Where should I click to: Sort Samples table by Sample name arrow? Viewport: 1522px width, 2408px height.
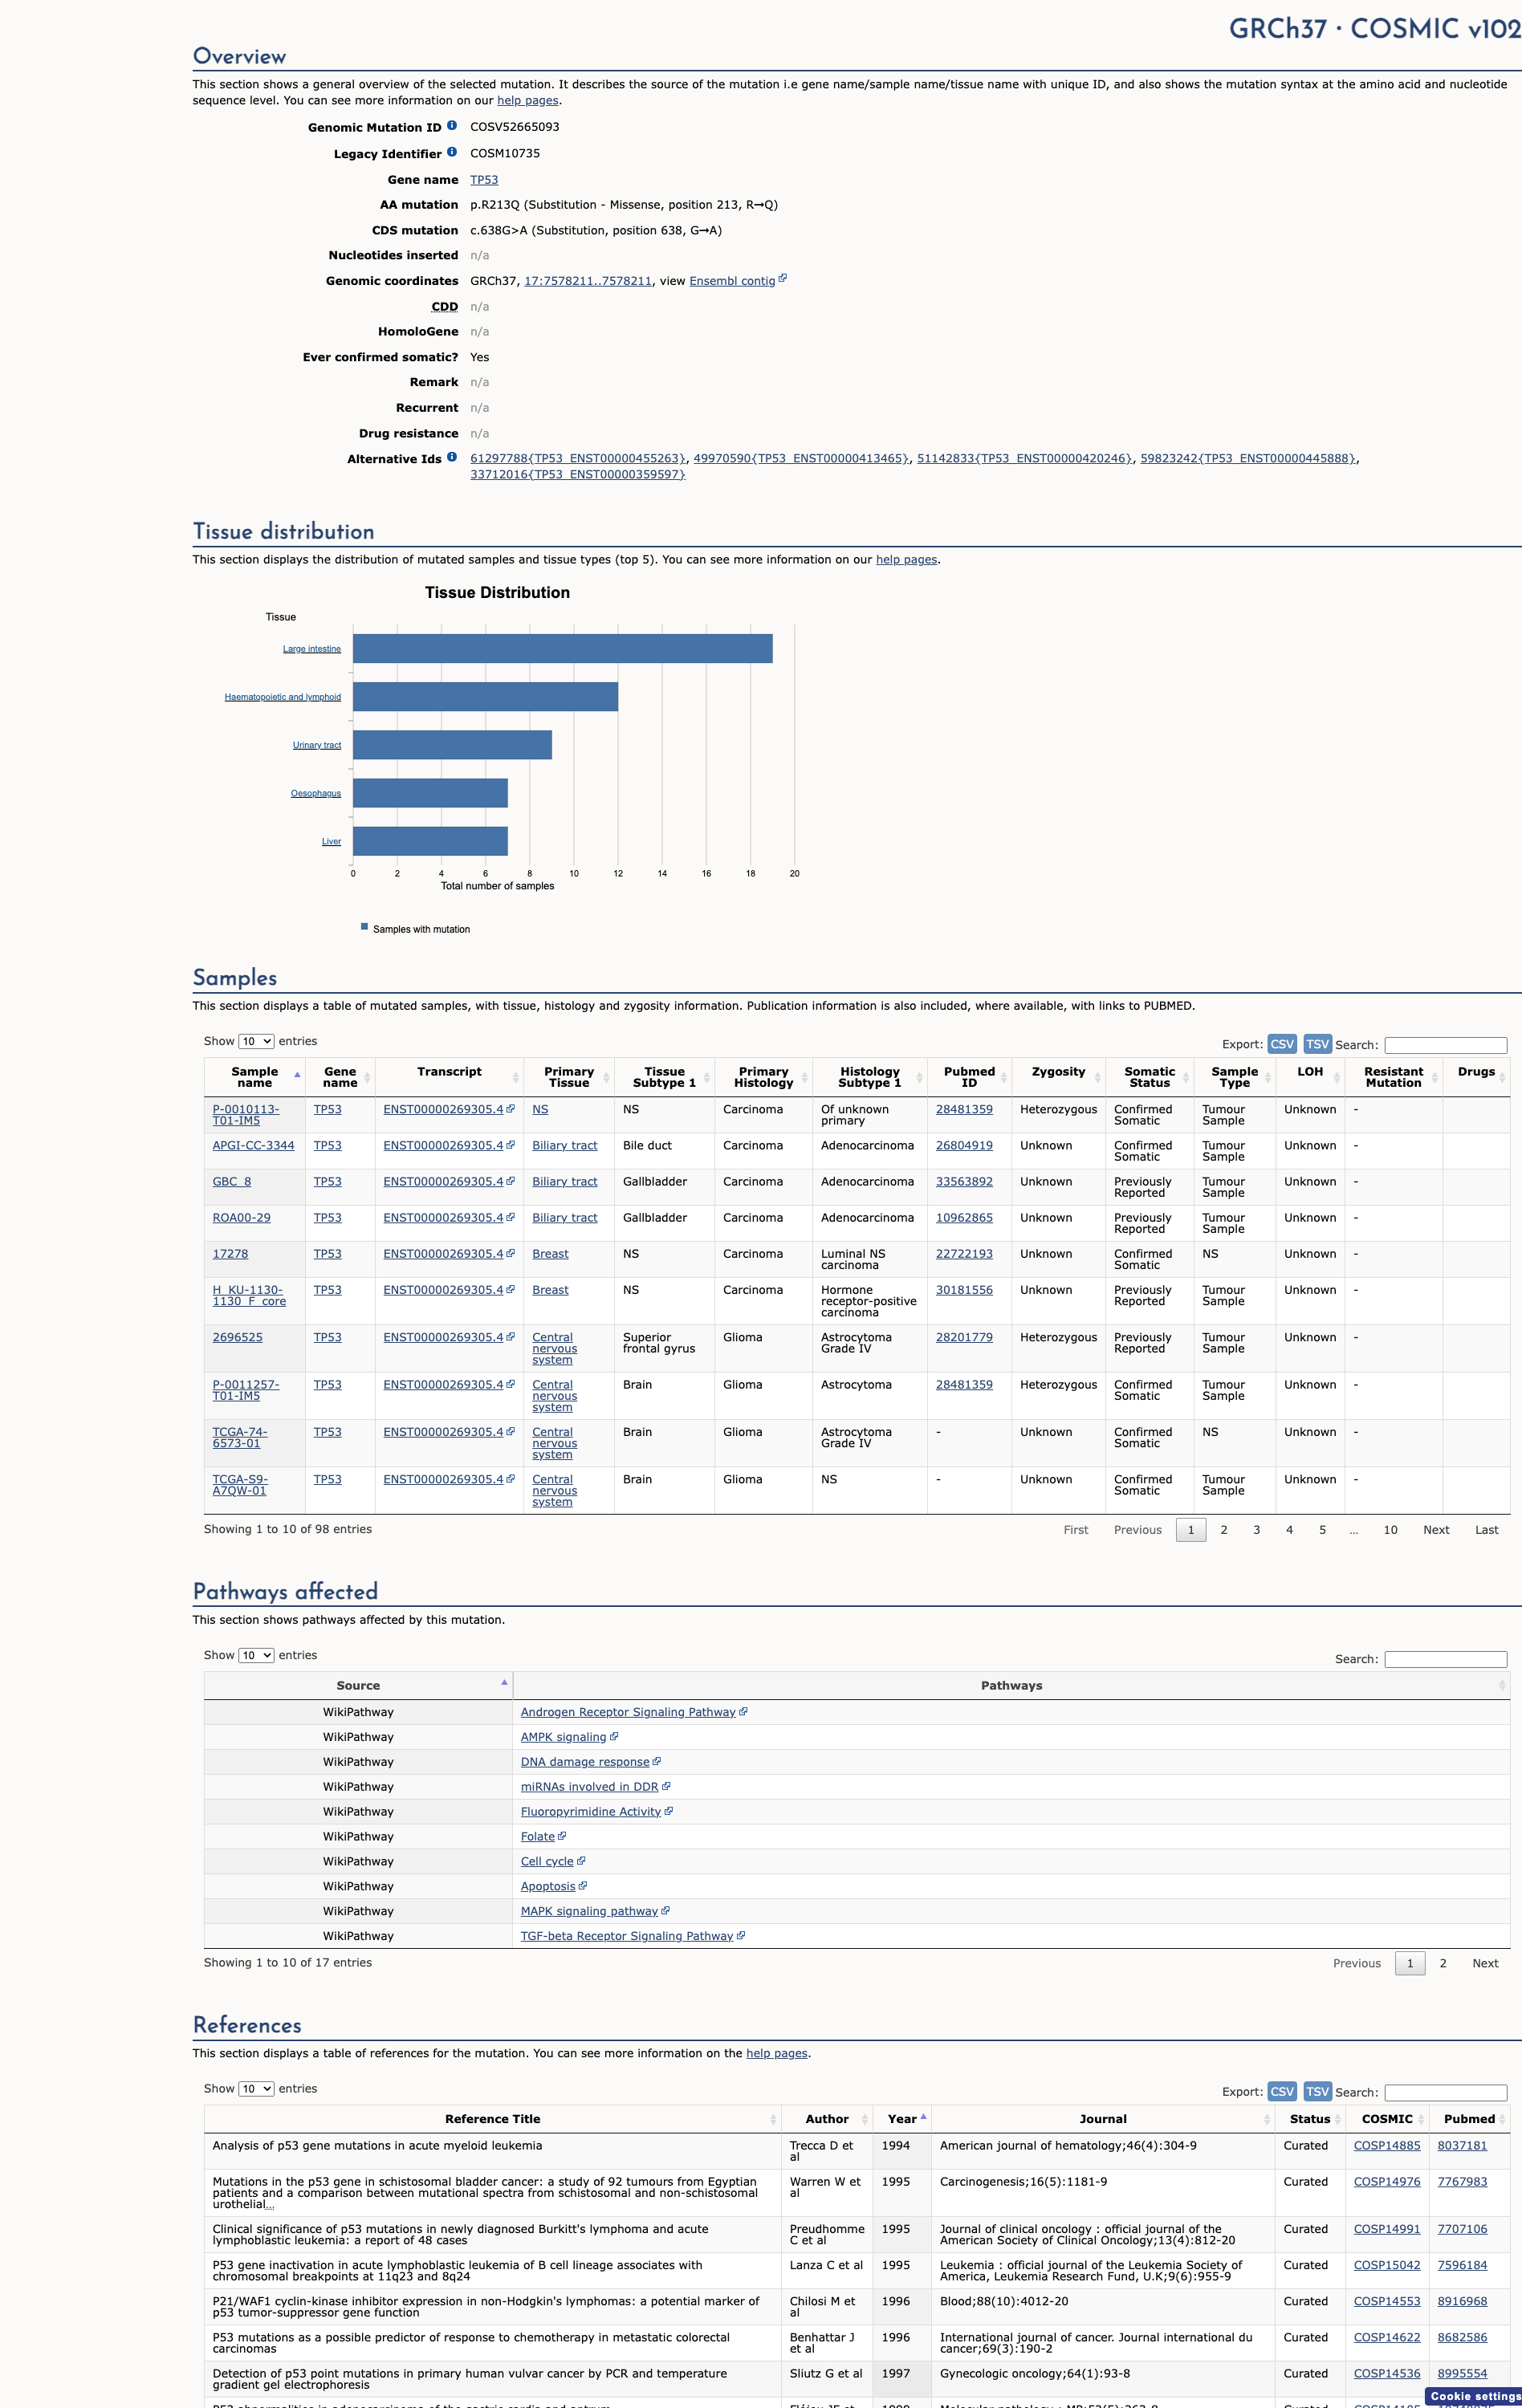[x=297, y=1075]
